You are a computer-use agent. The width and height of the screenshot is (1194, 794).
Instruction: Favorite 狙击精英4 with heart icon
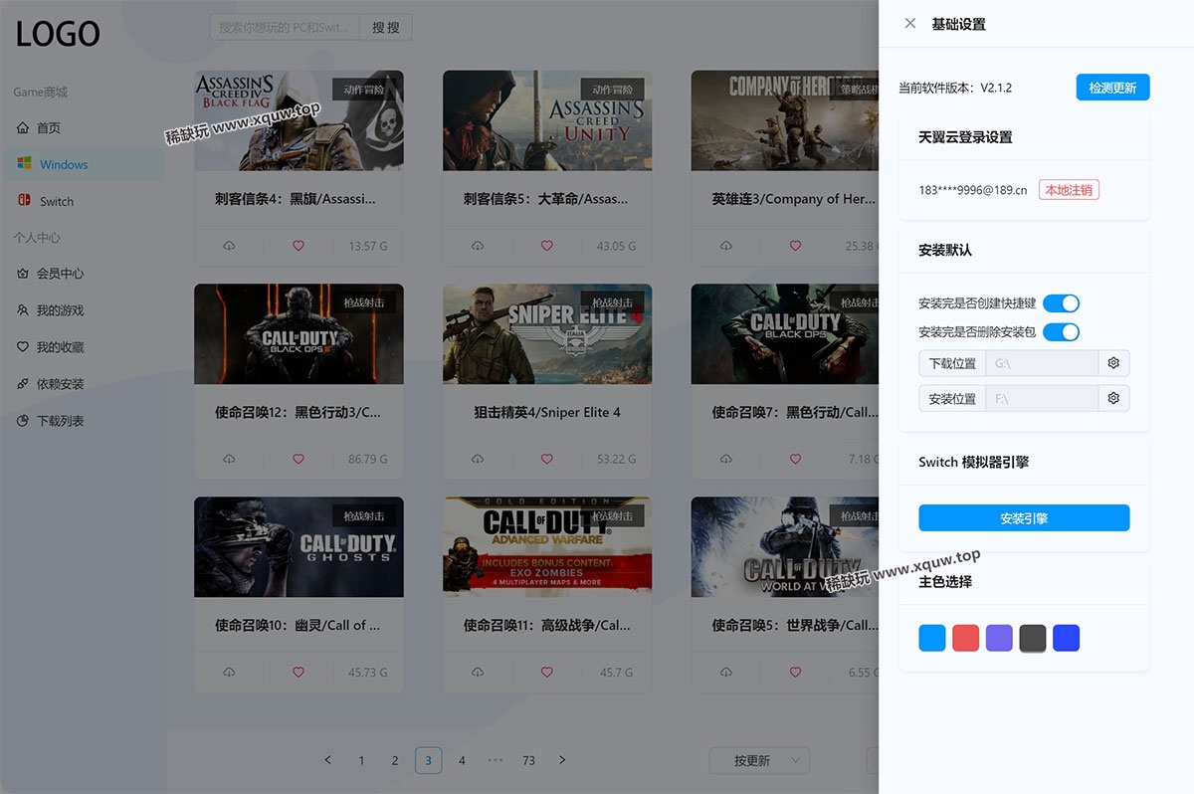pyautogui.click(x=546, y=459)
